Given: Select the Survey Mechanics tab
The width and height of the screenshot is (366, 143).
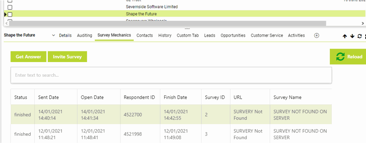Looking at the screenshot, I should [x=114, y=35].
